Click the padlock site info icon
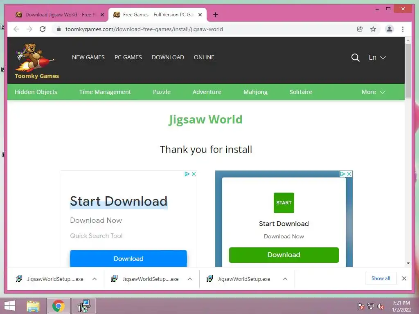Image resolution: width=419 pixels, height=314 pixels. (x=59, y=29)
